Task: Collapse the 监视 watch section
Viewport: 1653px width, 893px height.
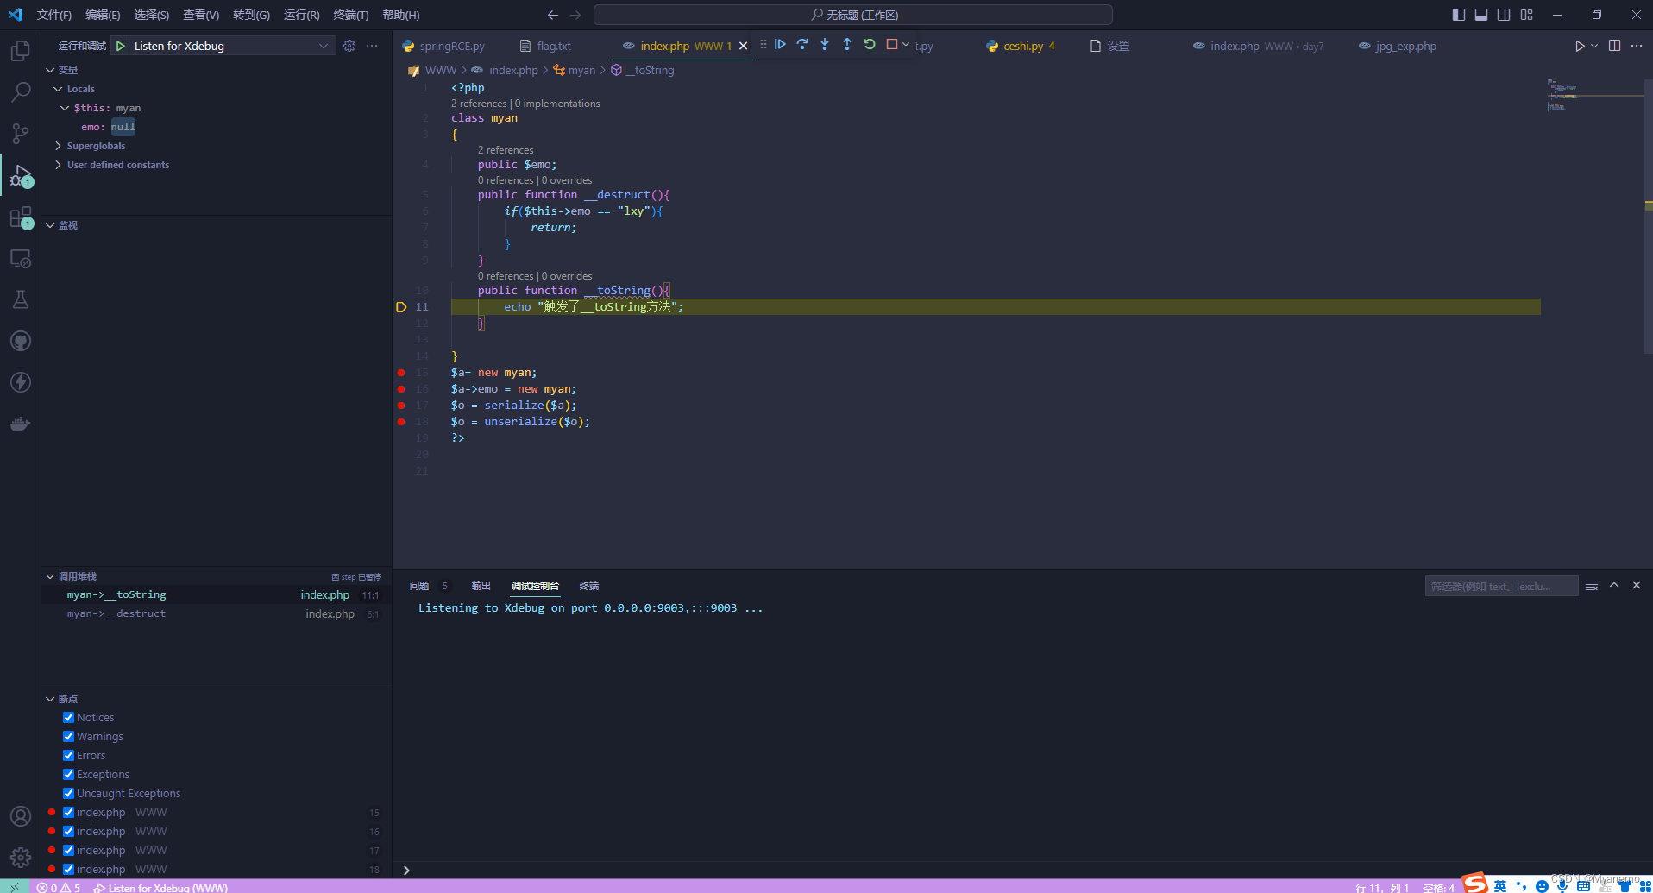Action: click(x=50, y=225)
